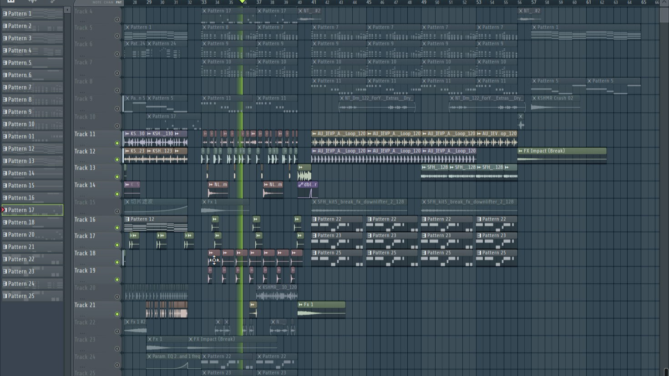Select the Track 16 header
Image resolution: width=669 pixels, height=376 pixels.
click(98, 224)
